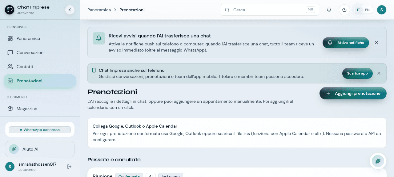Click the Instagram tag on Riunione
The height and width of the screenshot is (177, 394).
pyautogui.click(x=171, y=175)
